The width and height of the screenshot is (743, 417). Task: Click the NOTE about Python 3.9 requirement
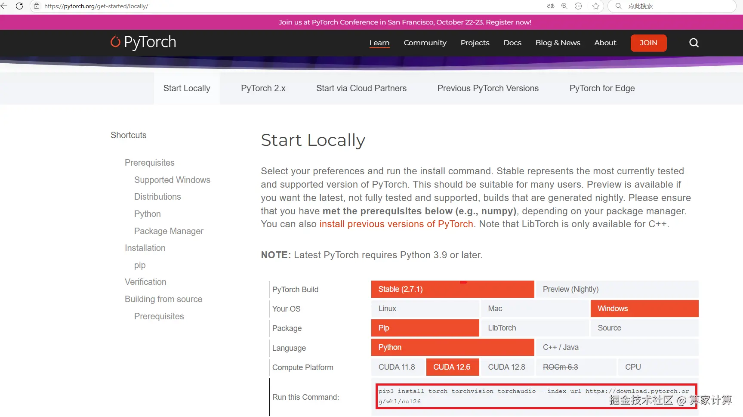(372, 255)
